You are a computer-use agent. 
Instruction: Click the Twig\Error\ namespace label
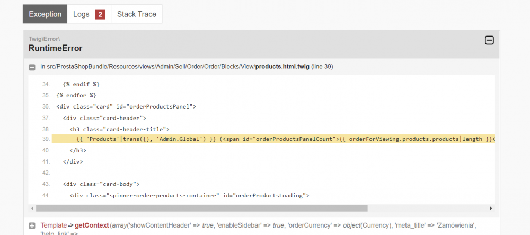(45, 39)
